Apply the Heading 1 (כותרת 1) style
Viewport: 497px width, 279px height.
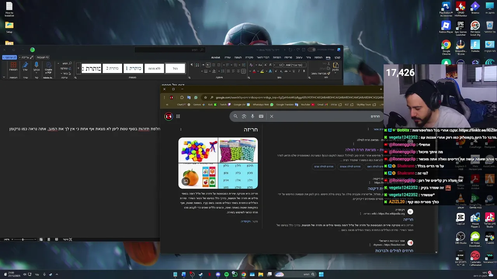[x=133, y=68]
